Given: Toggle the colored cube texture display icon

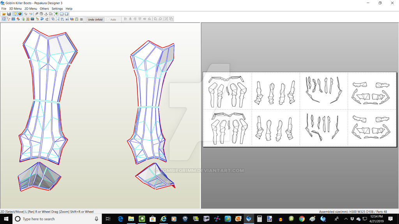Looking at the screenshot, I should click(x=20, y=14).
